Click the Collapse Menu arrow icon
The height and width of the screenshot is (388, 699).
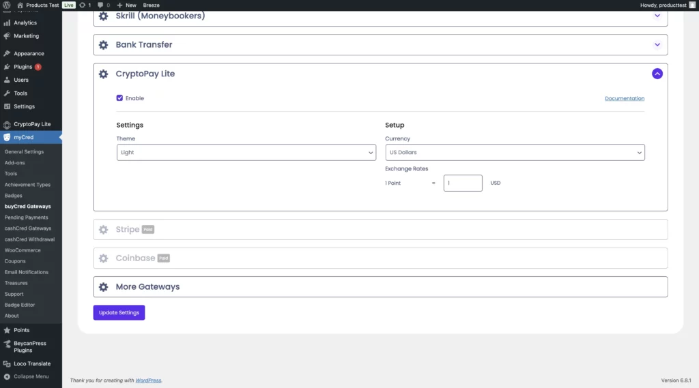pos(7,376)
